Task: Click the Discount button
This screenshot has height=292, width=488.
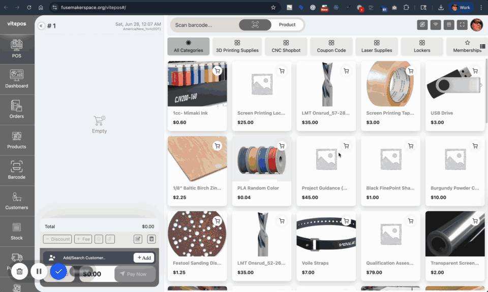Action: pyautogui.click(x=57, y=239)
